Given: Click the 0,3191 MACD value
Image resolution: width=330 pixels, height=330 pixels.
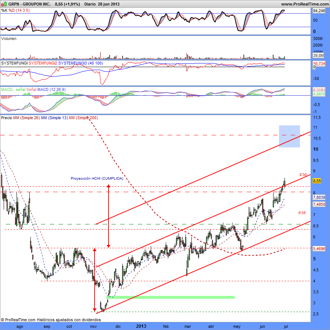Looking at the screenshot, I should (x=319, y=90).
